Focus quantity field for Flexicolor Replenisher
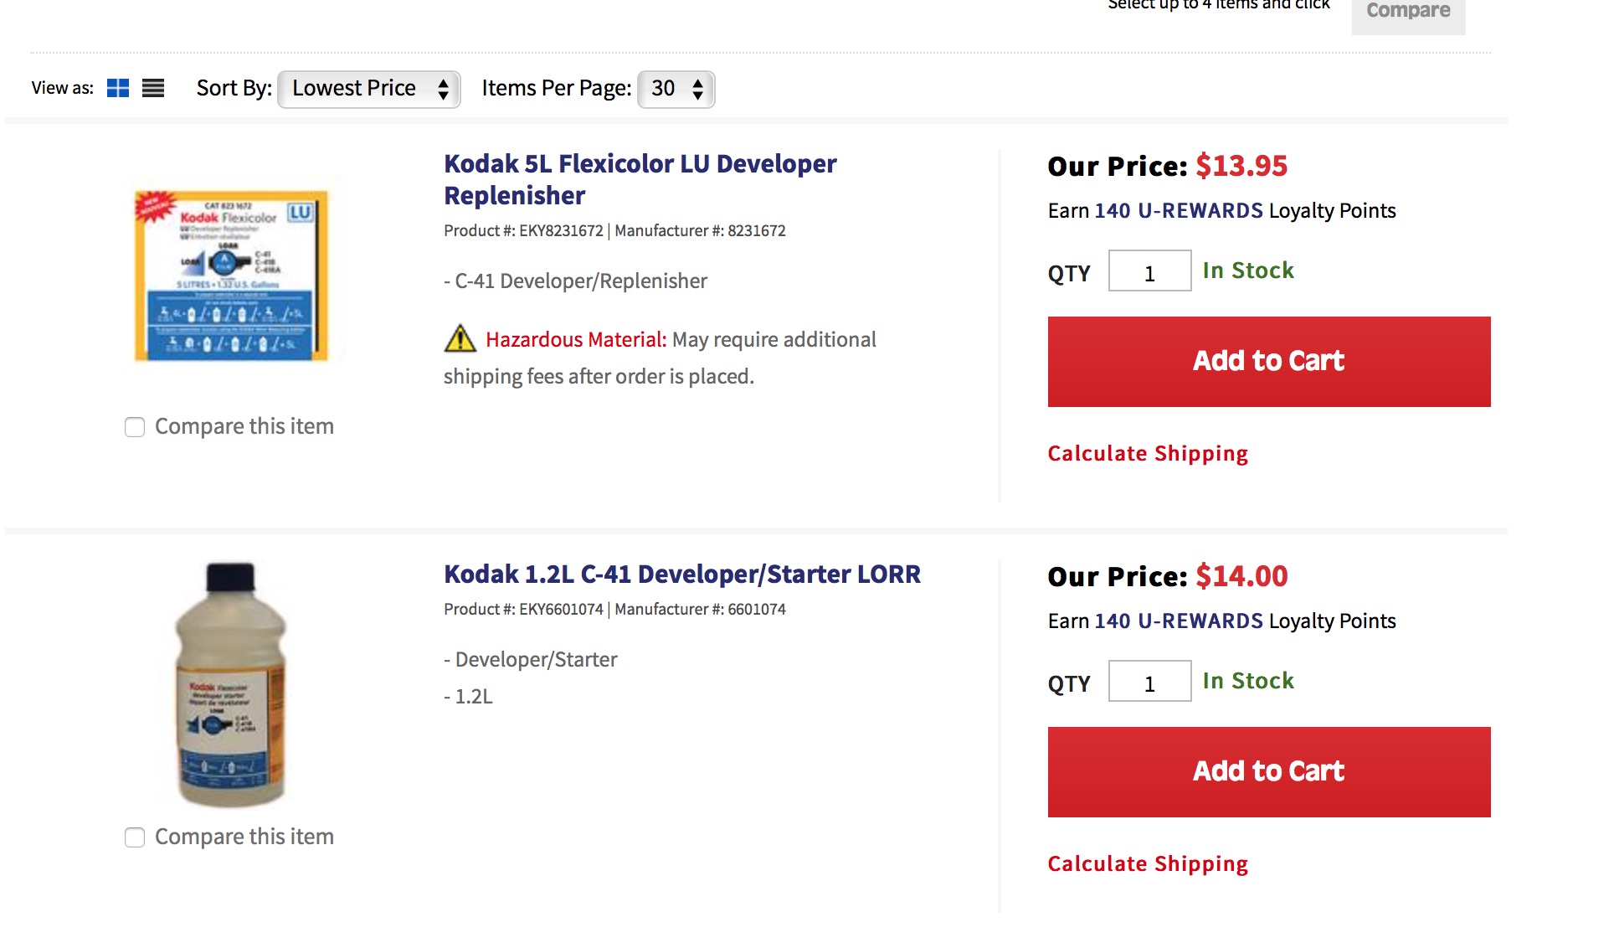 pyautogui.click(x=1149, y=270)
